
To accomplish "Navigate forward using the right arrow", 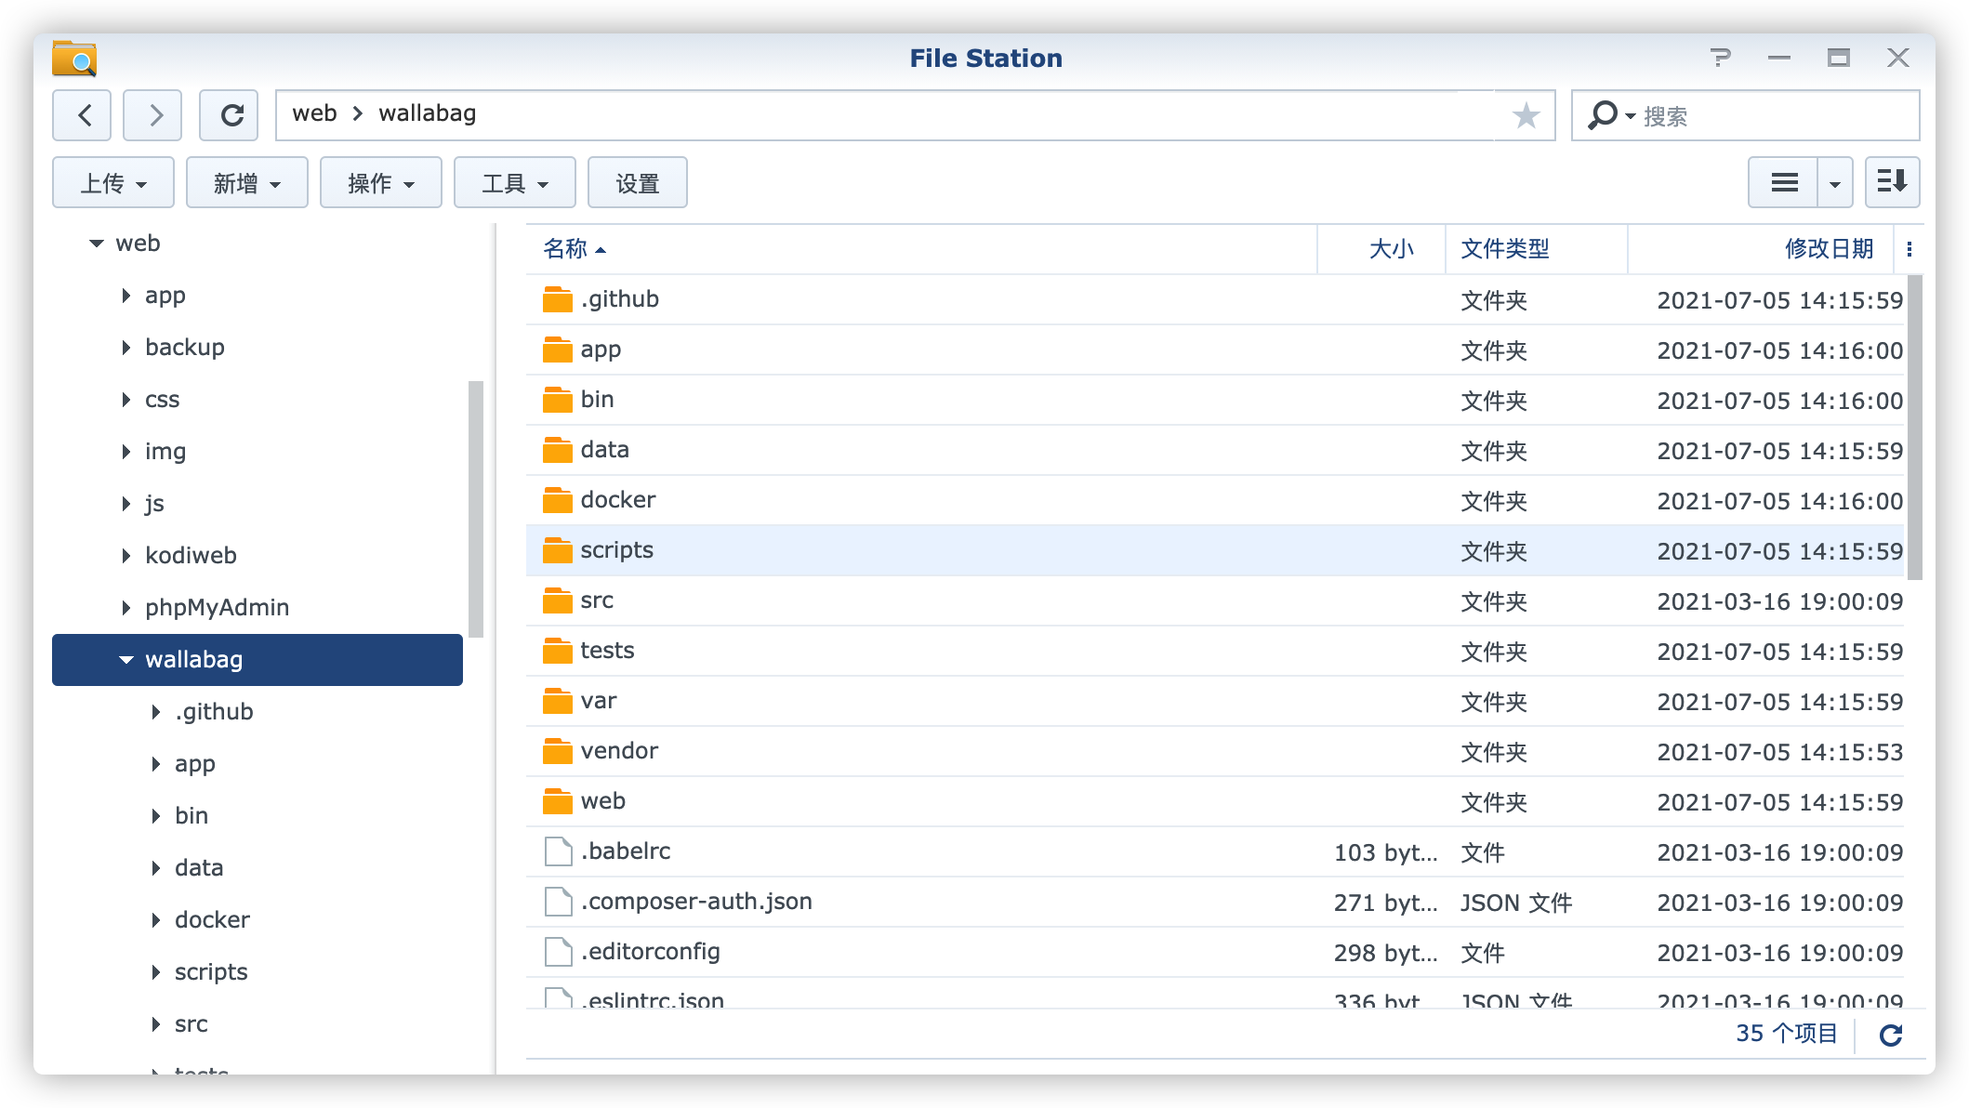I will click(x=152, y=114).
